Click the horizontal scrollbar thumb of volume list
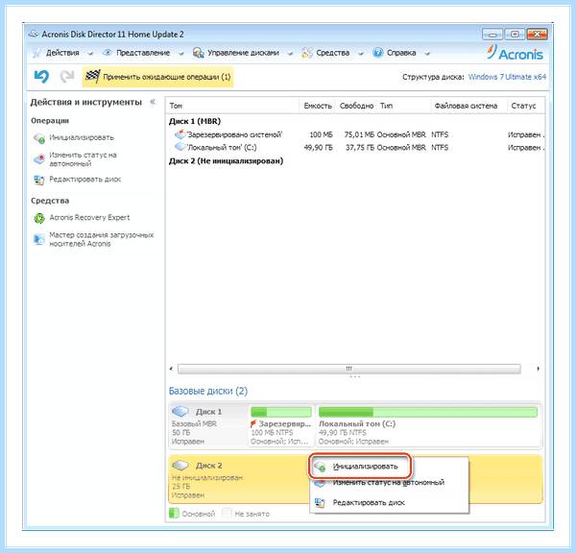 pos(349,369)
